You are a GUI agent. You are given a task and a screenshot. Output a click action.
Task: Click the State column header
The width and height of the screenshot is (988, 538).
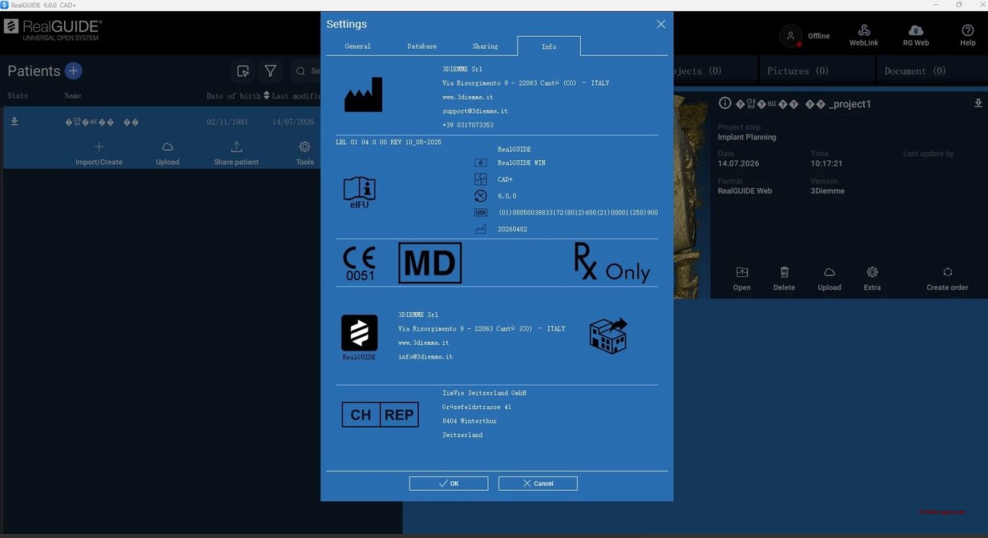pos(18,96)
